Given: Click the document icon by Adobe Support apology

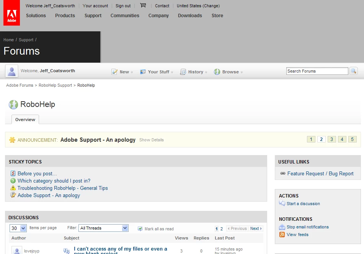Looking at the screenshot, I should [x=13, y=195].
